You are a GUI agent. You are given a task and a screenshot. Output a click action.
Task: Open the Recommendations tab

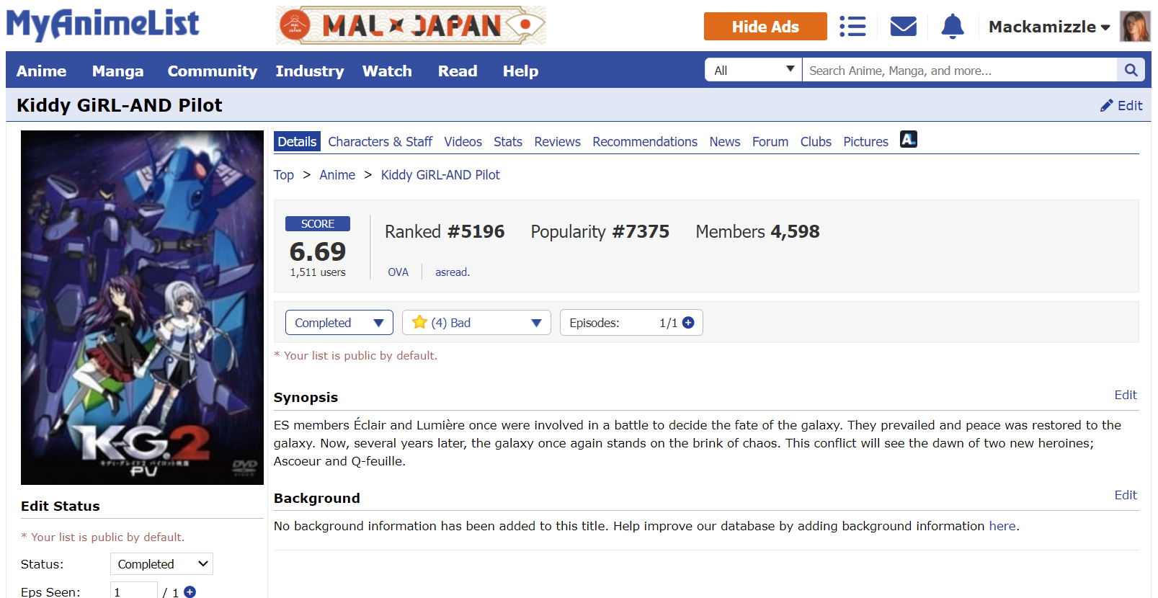click(x=645, y=142)
